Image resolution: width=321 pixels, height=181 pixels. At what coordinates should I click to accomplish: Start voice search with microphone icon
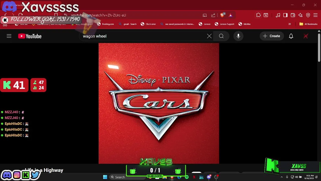(238, 36)
